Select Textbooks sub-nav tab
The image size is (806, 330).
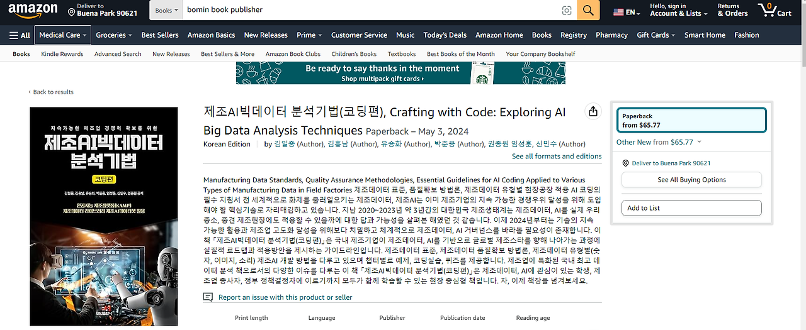[402, 54]
